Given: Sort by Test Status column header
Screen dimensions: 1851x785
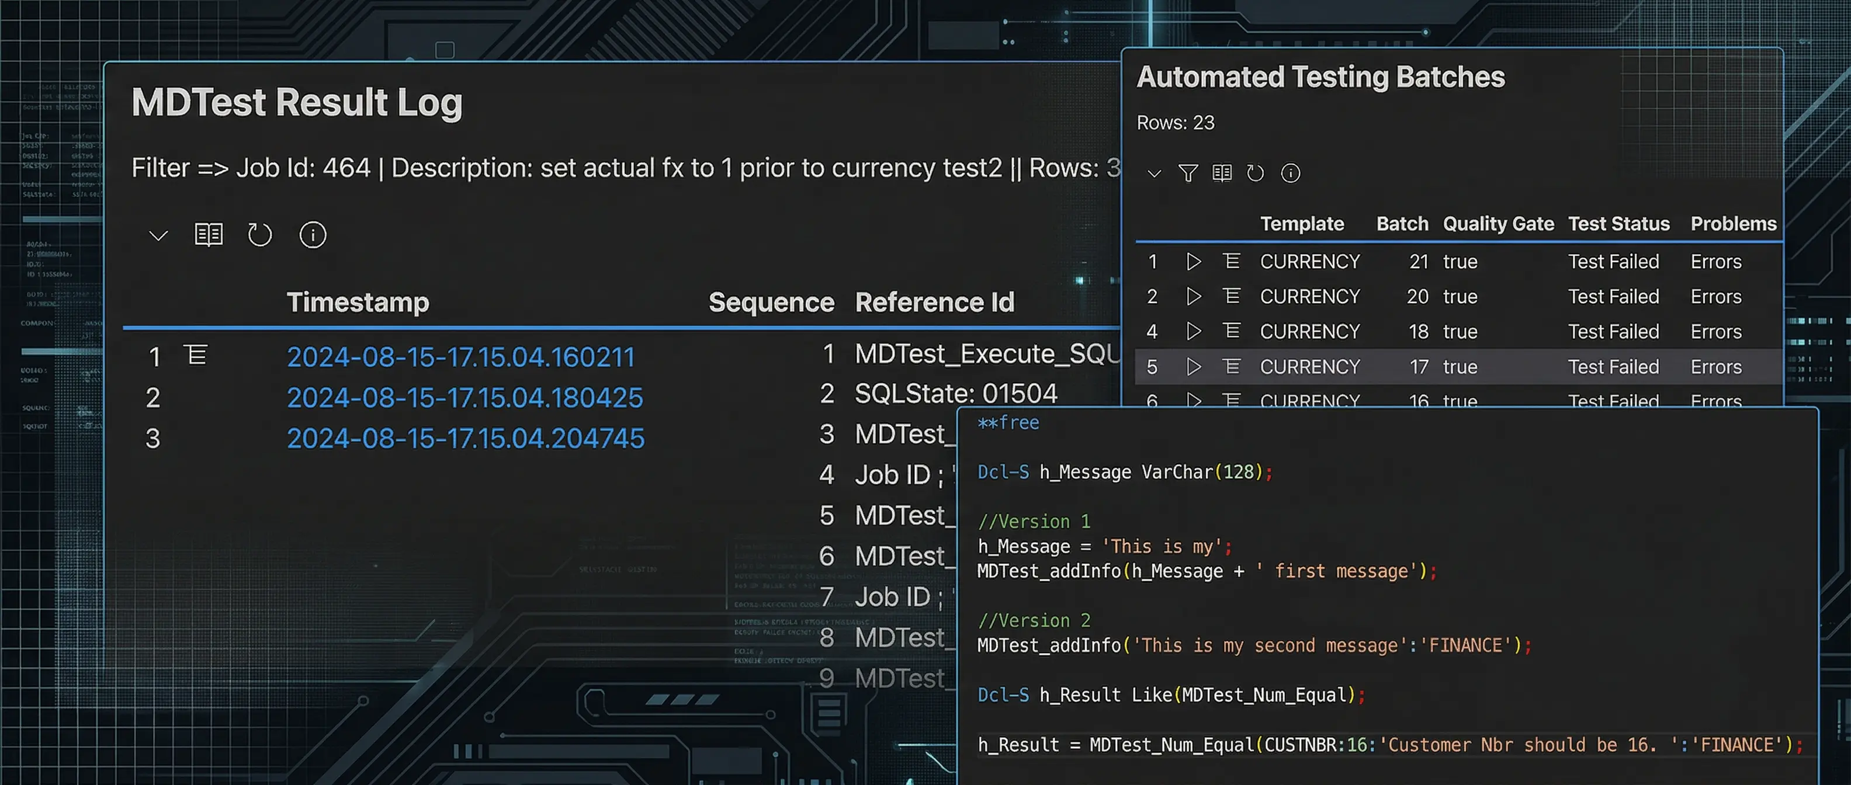Looking at the screenshot, I should tap(1618, 224).
